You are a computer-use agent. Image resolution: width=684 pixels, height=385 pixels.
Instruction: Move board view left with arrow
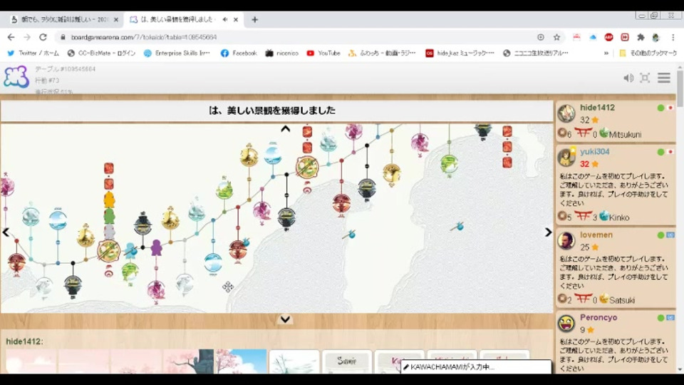point(6,232)
